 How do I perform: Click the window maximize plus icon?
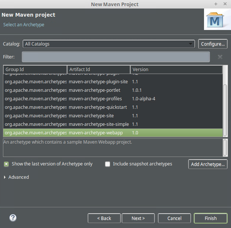[216, 4]
